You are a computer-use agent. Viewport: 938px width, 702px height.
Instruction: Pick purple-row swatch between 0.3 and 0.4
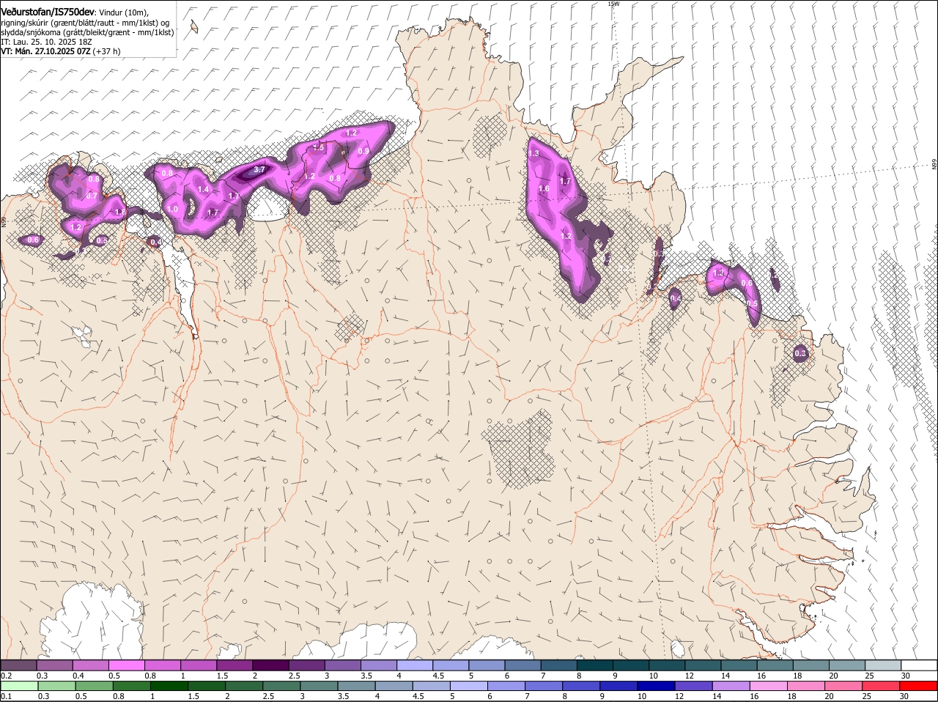[x=55, y=665]
